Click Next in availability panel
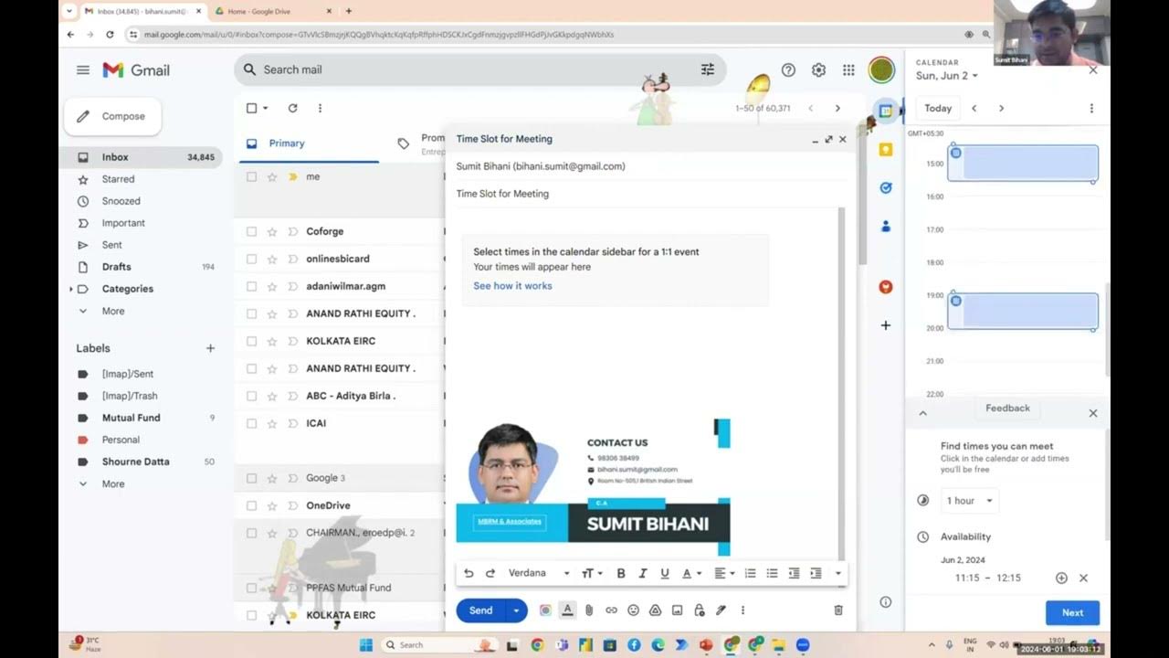The image size is (1169, 658). tap(1072, 613)
